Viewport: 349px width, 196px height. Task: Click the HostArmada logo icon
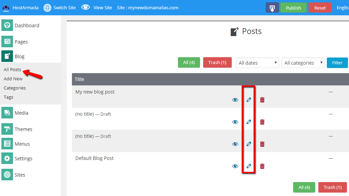click(x=6, y=8)
